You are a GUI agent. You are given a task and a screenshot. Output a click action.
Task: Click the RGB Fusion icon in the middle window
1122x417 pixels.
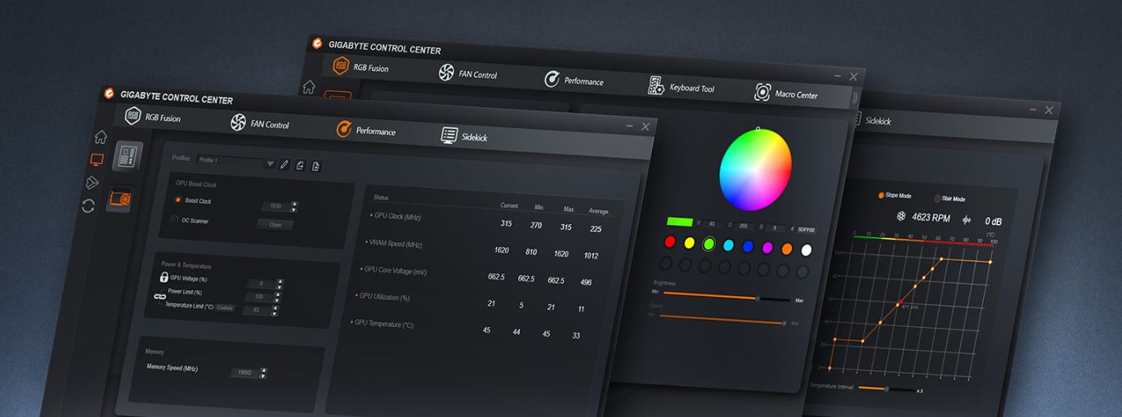[x=341, y=66]
